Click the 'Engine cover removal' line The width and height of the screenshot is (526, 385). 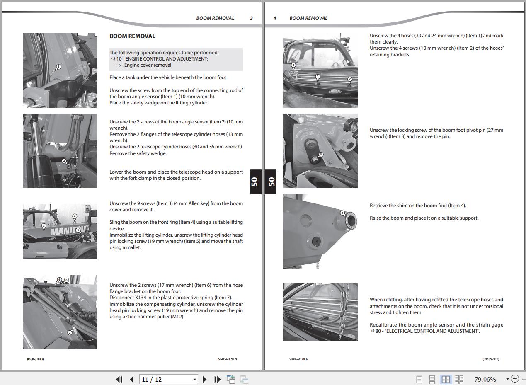click(148, 65)
